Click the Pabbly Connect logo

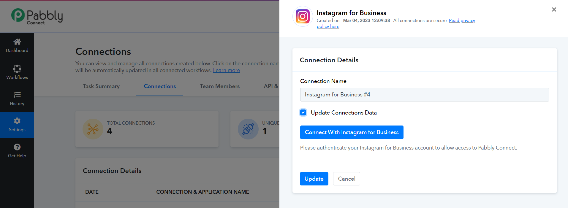[x=37, y=16]
